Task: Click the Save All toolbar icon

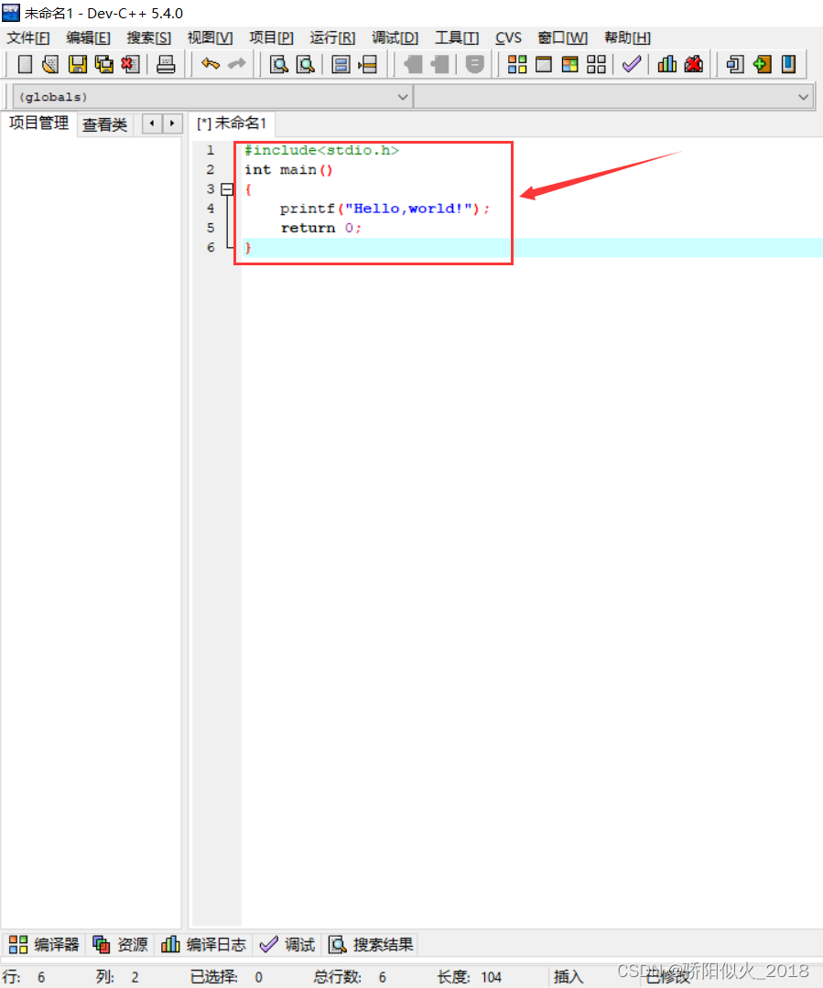Action: (x=103, y=64)
